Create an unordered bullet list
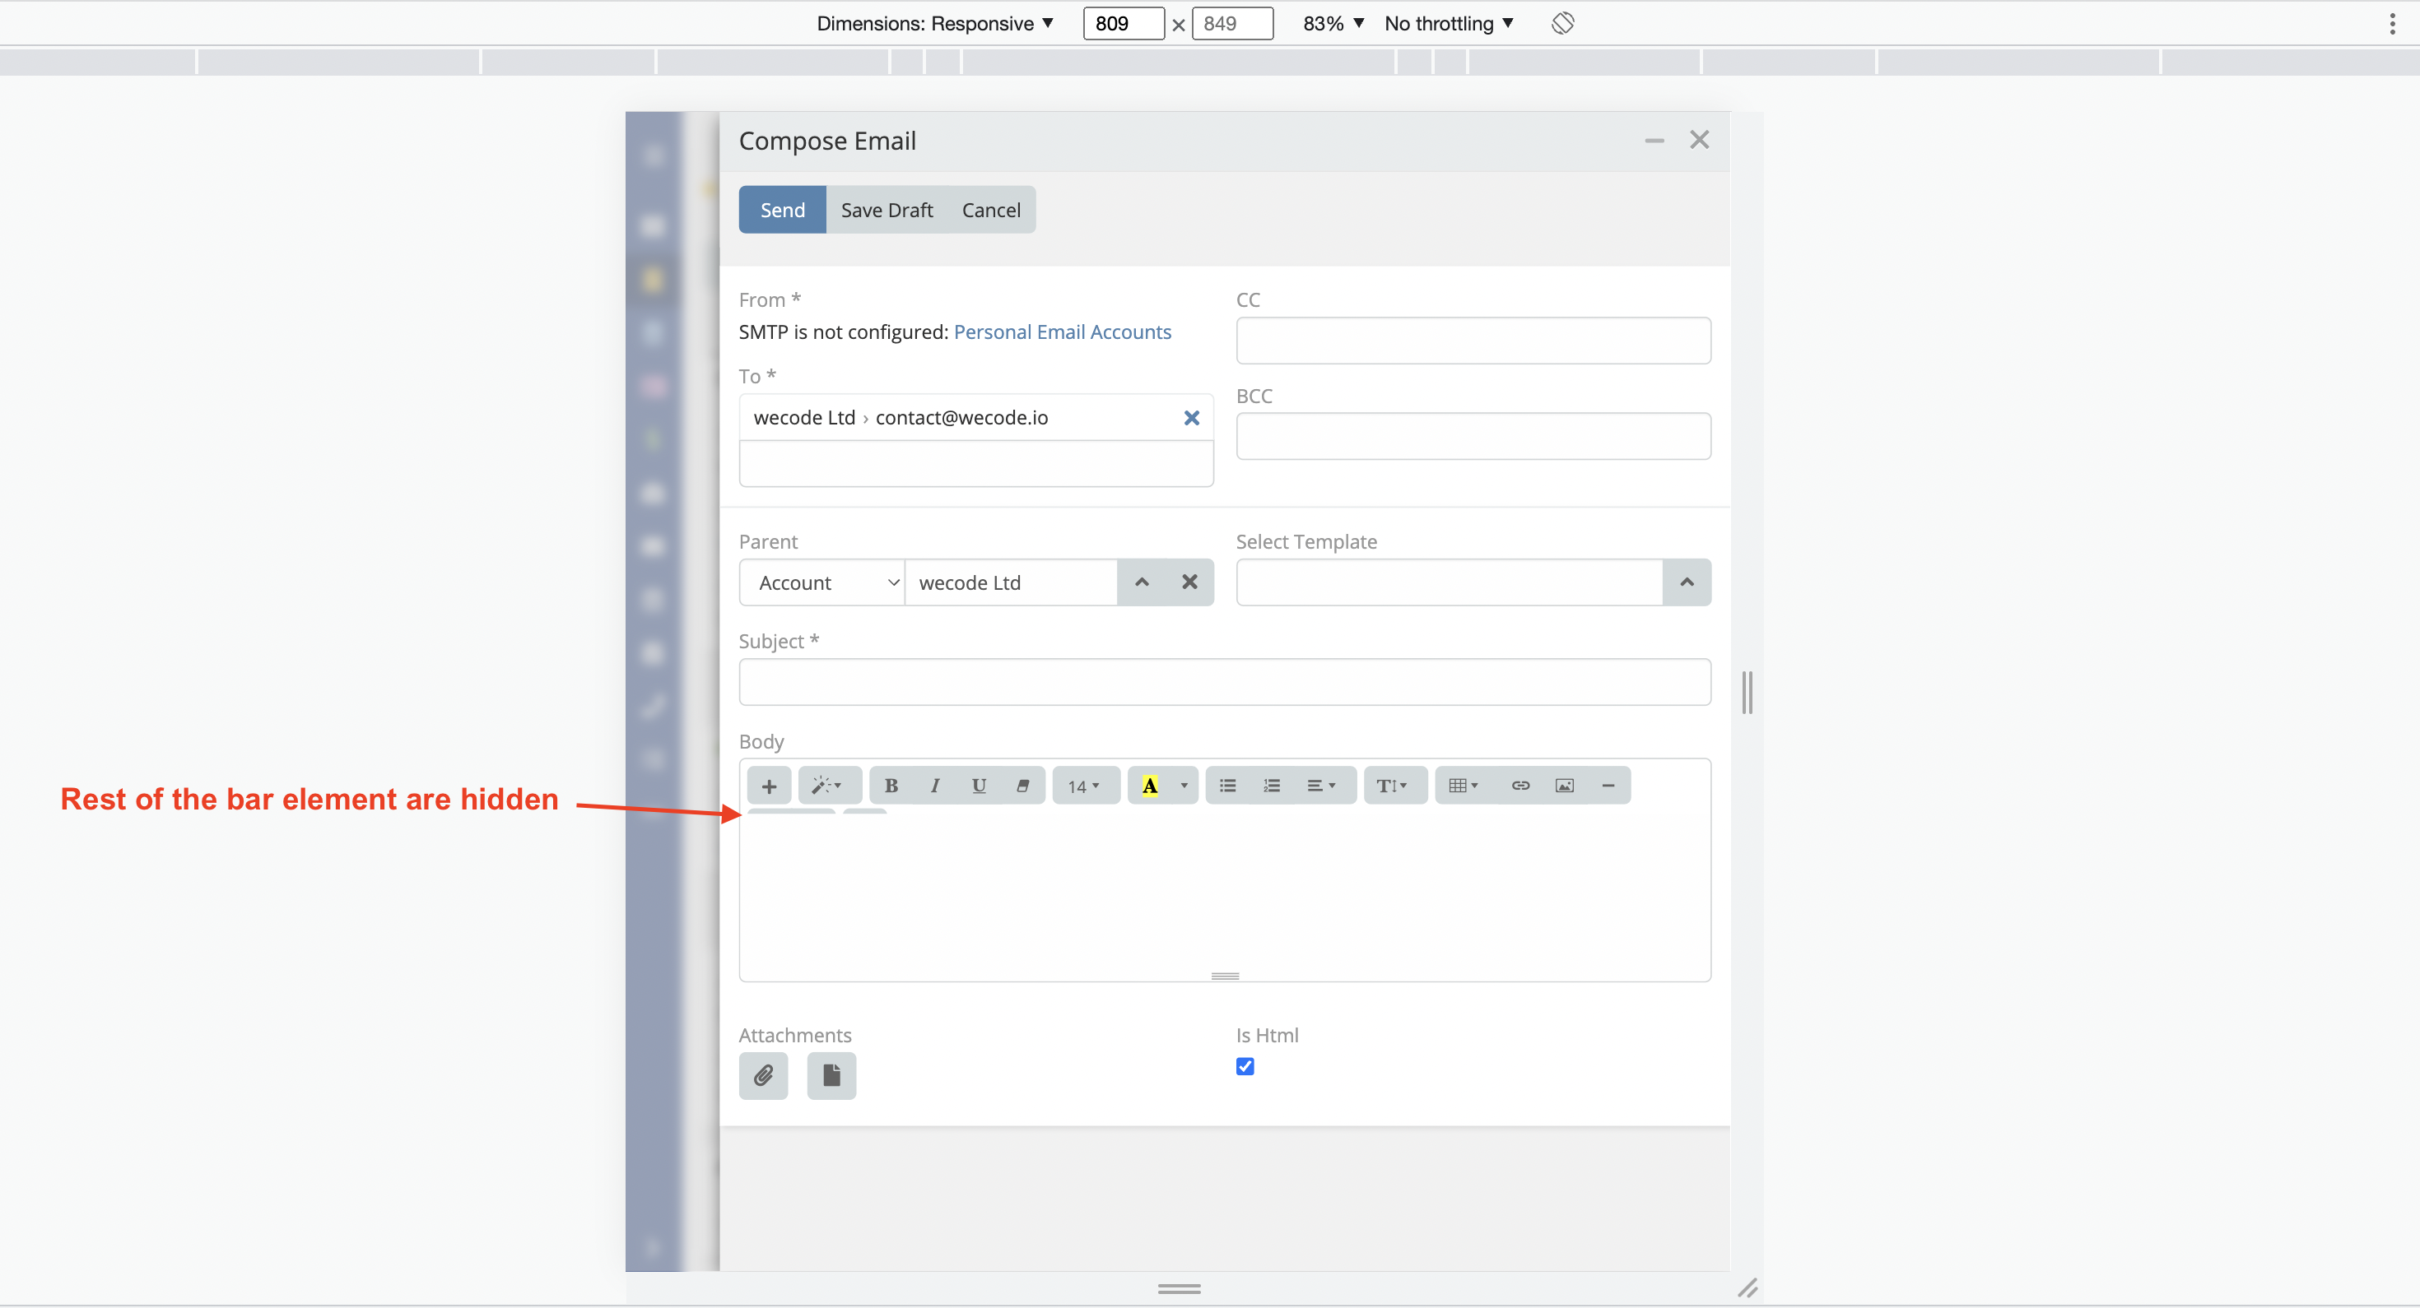This screenshot has width=2420, height=1308. [1227, 785]
